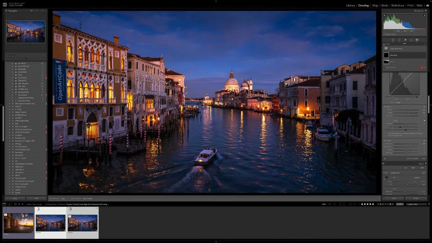Select the Masking tool icon
Viewport: 432px width, 243px height.
[417, 40]
